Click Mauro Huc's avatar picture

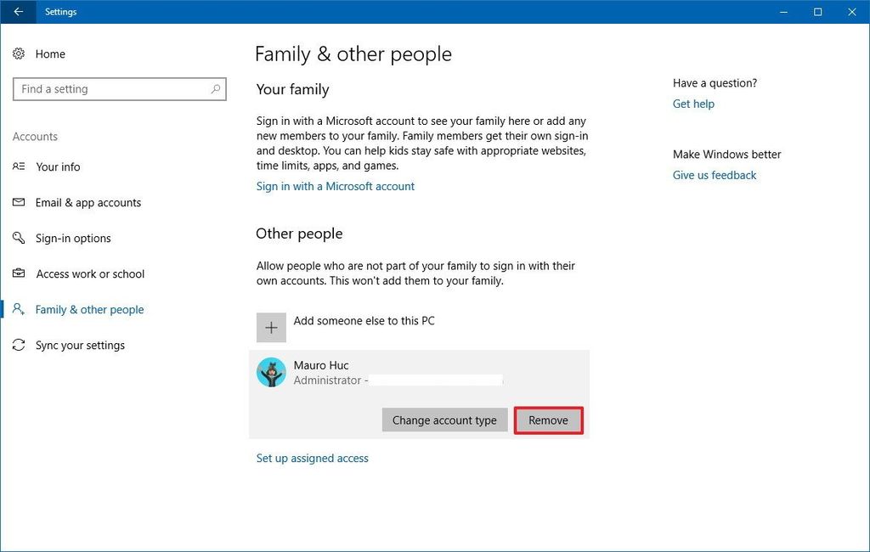[270, 373]
